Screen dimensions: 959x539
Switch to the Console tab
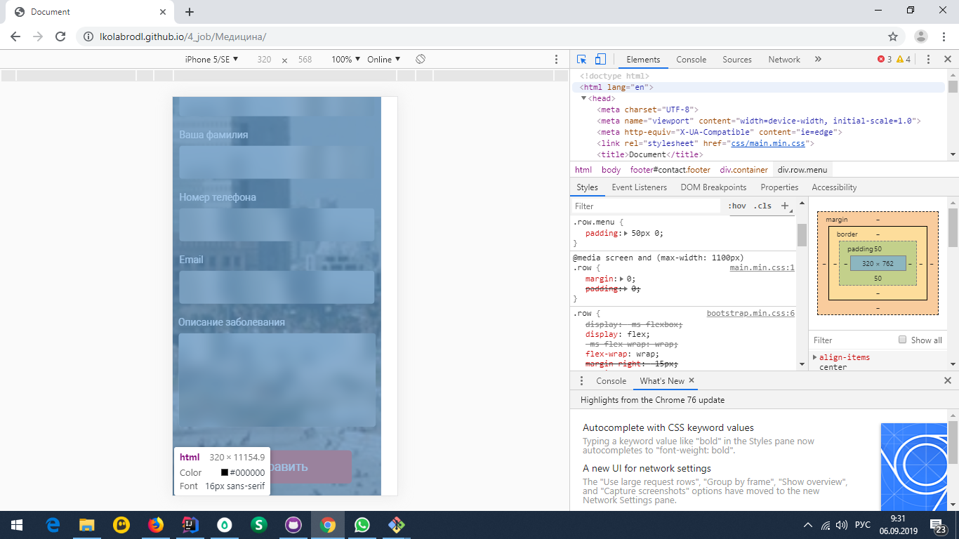692,60
